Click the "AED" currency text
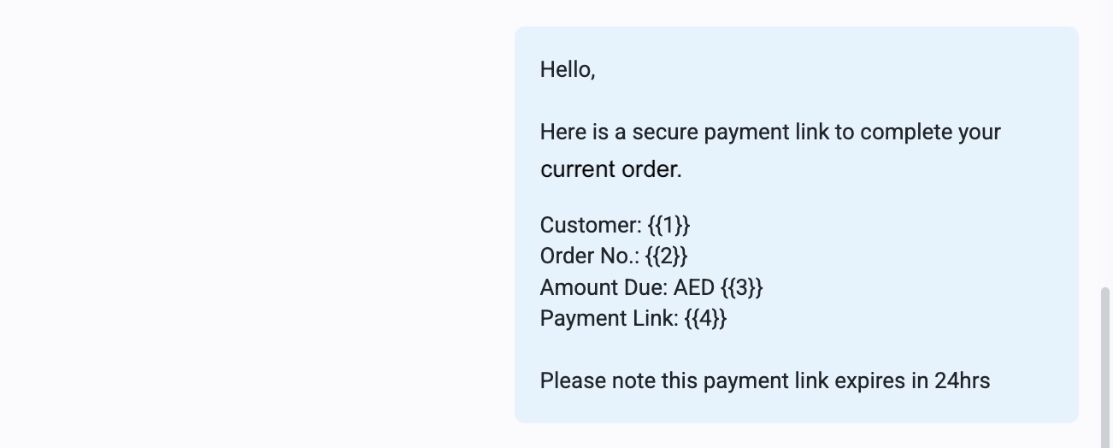This screenshot has width=1113, height=448. point(693,287)
